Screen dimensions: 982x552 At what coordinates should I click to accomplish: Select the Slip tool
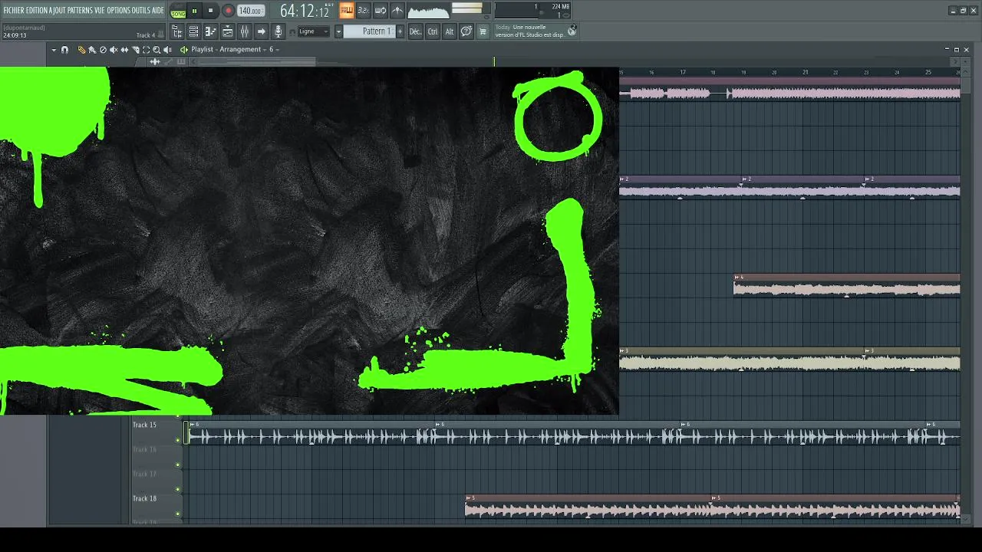pyautogui.click(x=124, y=50)
